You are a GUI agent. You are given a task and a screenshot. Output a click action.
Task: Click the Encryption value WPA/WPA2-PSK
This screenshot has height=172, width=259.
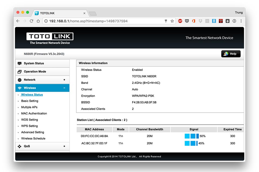click(x=143, y=96)
